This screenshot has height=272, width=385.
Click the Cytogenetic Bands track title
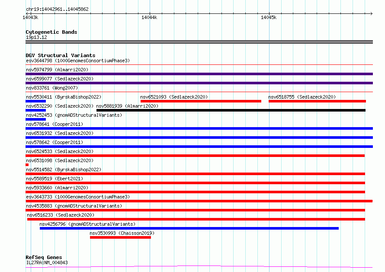coord(51,32)
